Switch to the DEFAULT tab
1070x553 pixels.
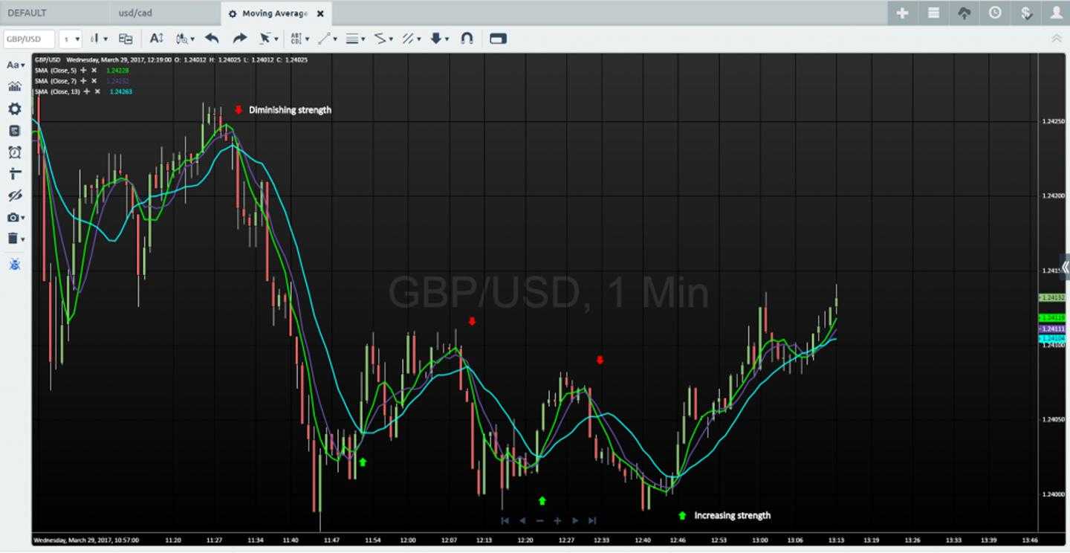[x=27, y=13]
